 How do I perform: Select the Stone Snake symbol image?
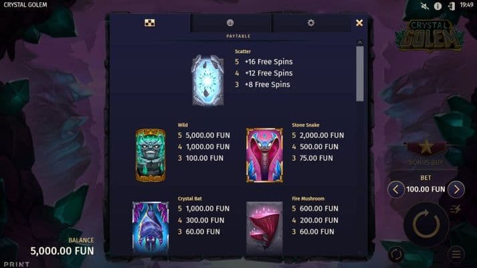264,155
